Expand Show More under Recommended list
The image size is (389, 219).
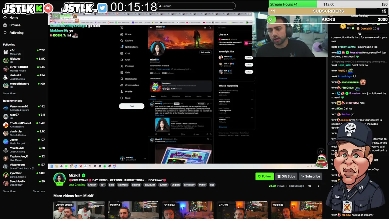click(9, 191)
